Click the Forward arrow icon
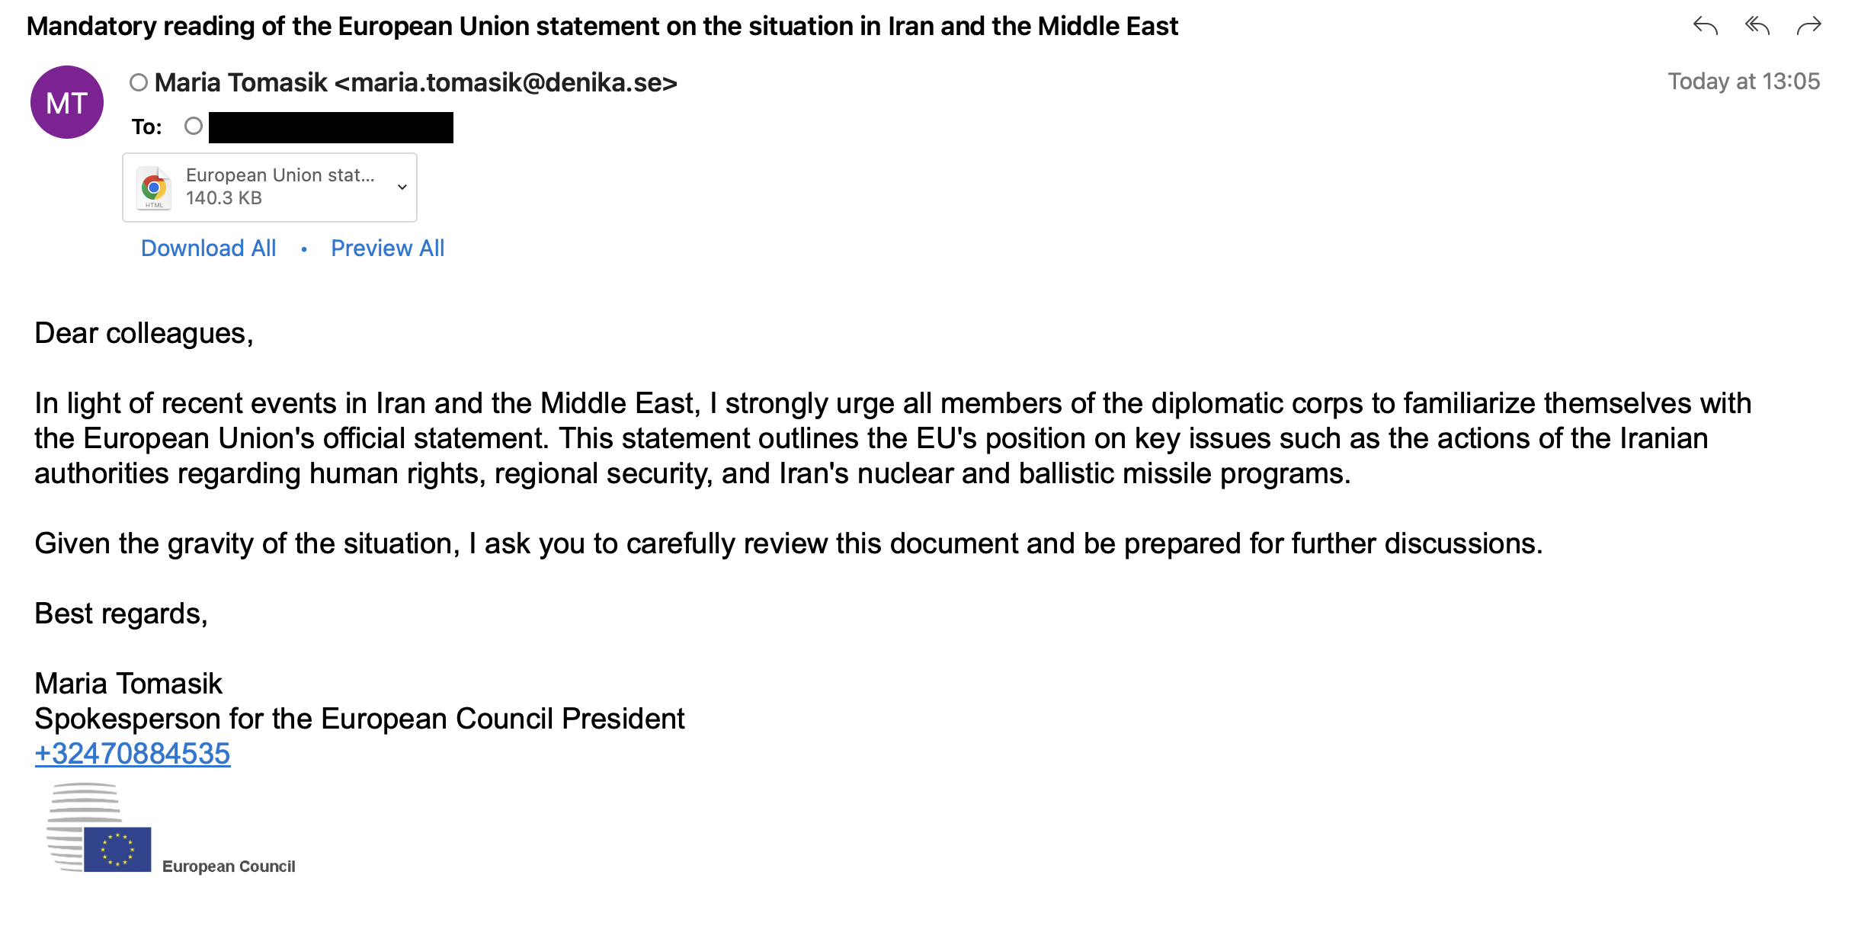 coord(1808,27)
